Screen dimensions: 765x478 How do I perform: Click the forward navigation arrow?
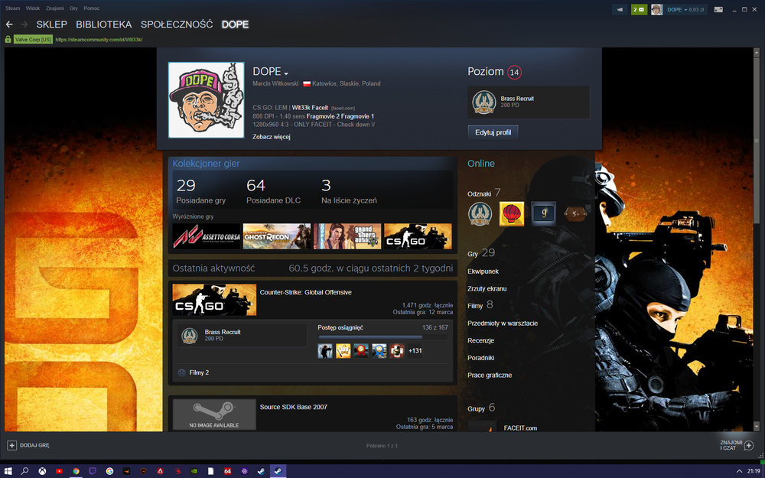point(24,24)
